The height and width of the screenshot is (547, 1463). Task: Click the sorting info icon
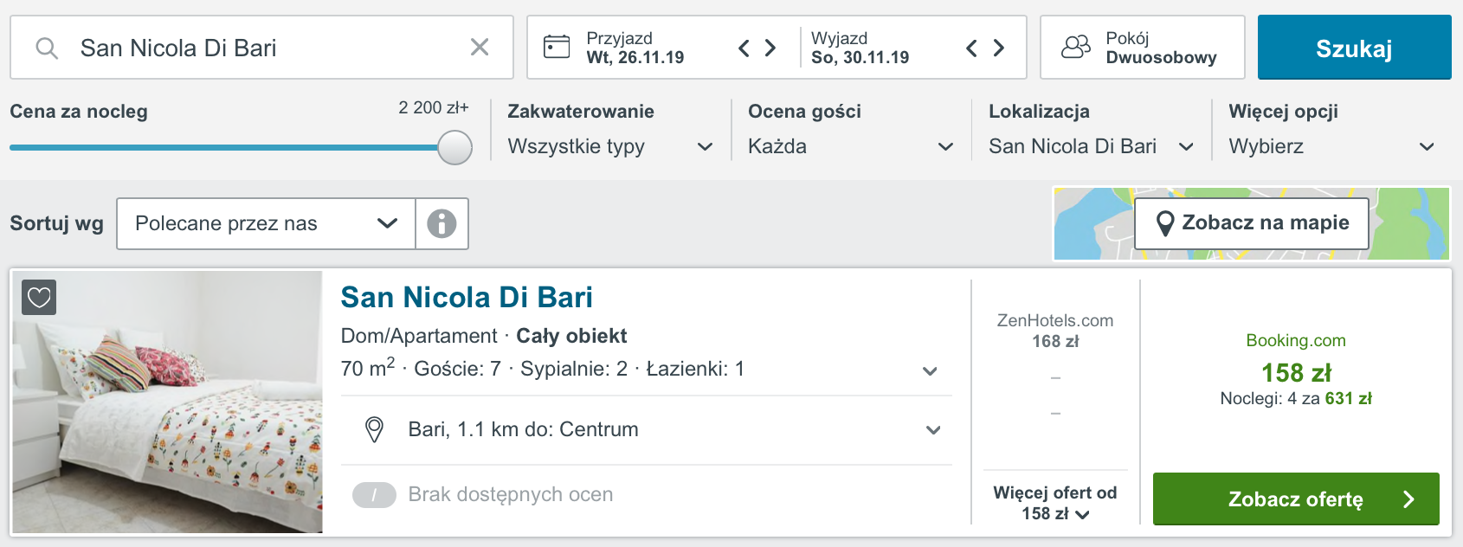click(x=441, y=223)
